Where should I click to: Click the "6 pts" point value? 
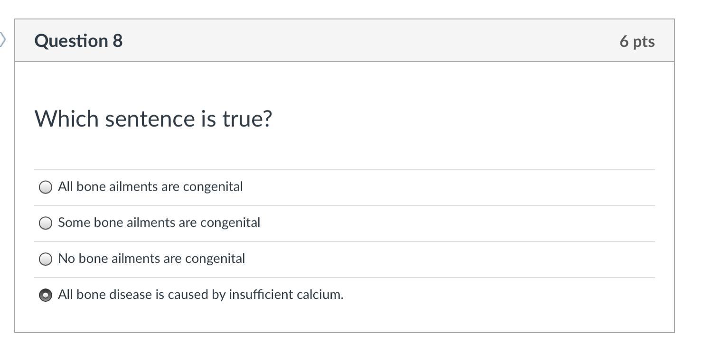click(x=637, y=41)
